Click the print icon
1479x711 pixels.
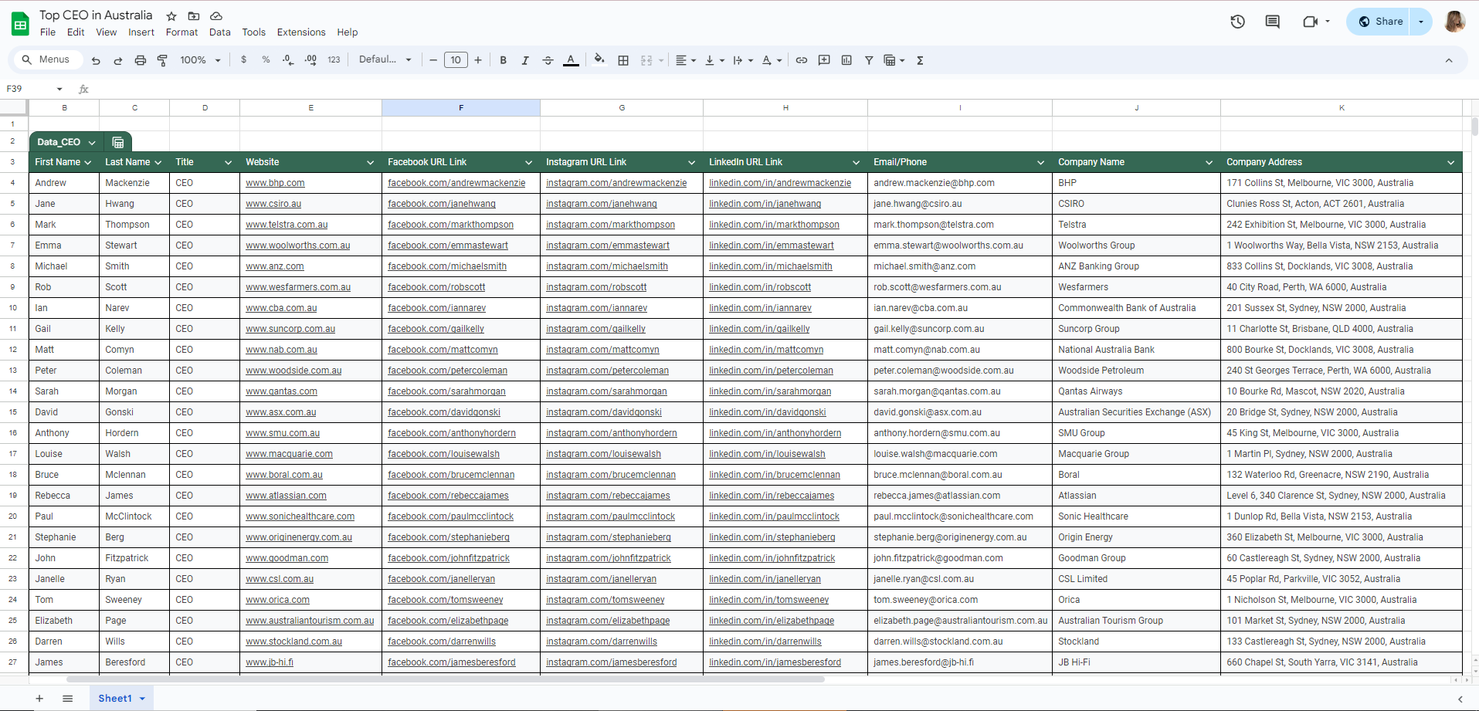point(141,60)
